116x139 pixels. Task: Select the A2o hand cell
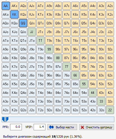tap(6, 110)
